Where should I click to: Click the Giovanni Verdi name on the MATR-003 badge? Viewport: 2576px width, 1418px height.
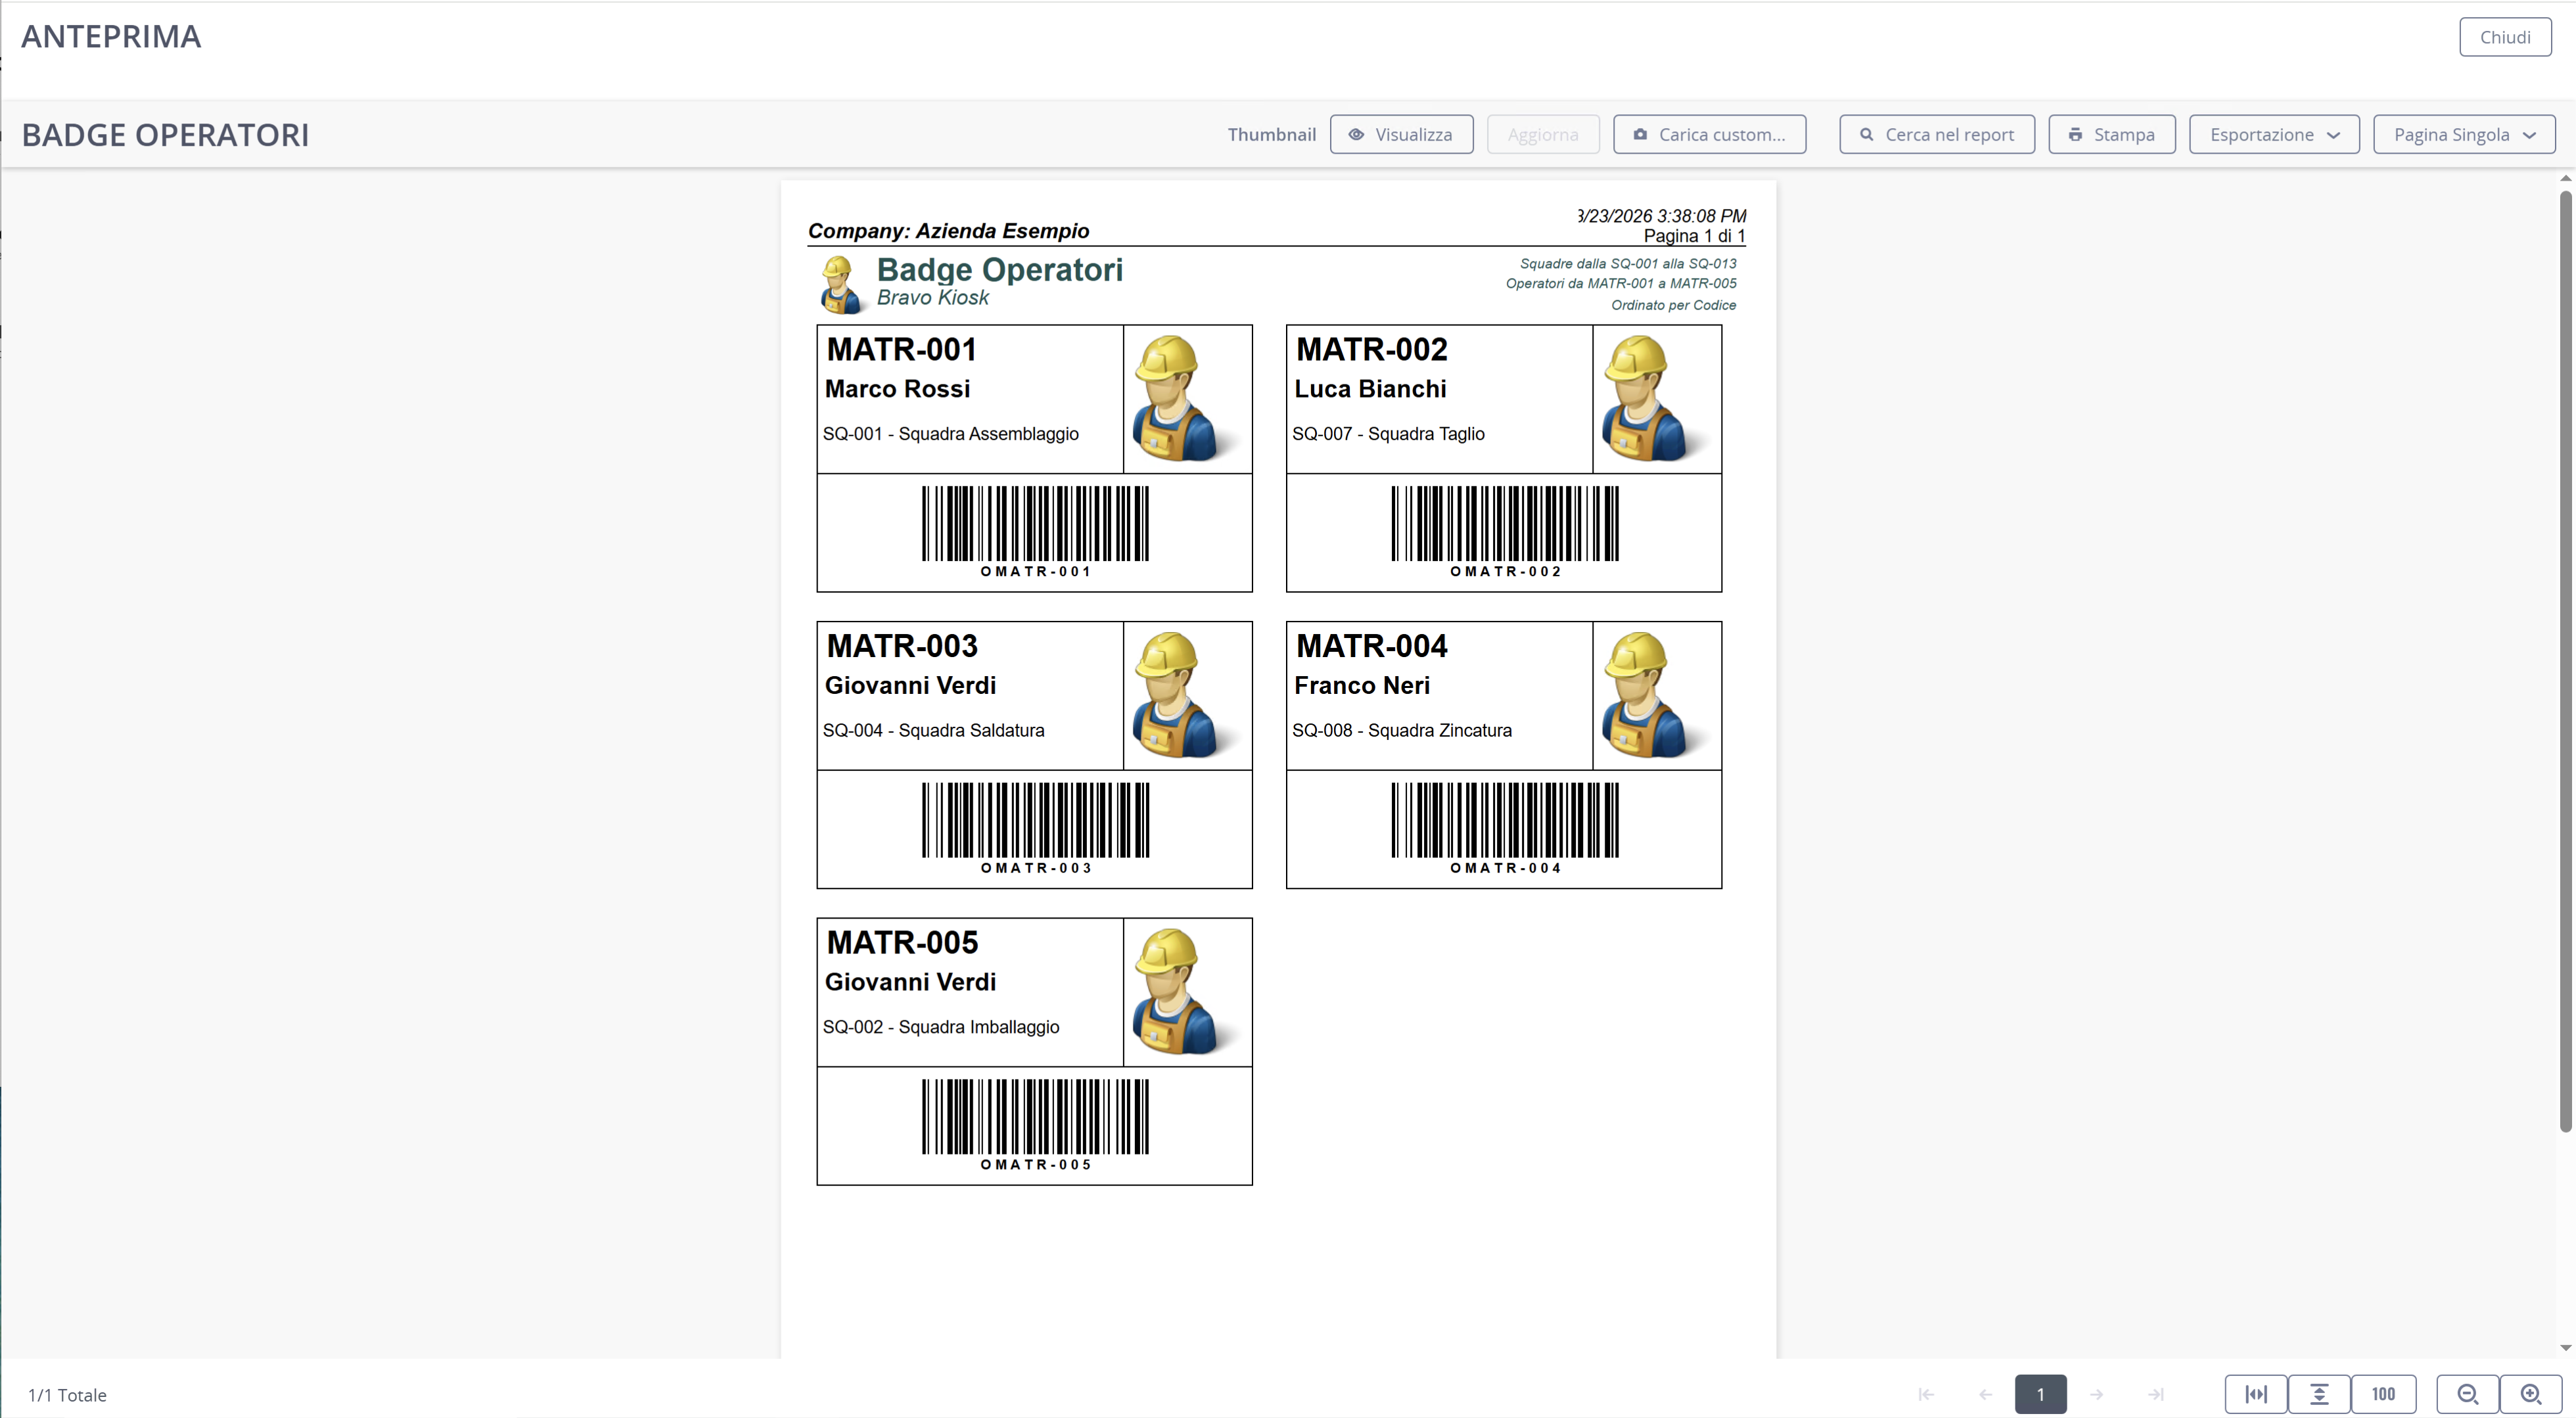coord(910,686)
